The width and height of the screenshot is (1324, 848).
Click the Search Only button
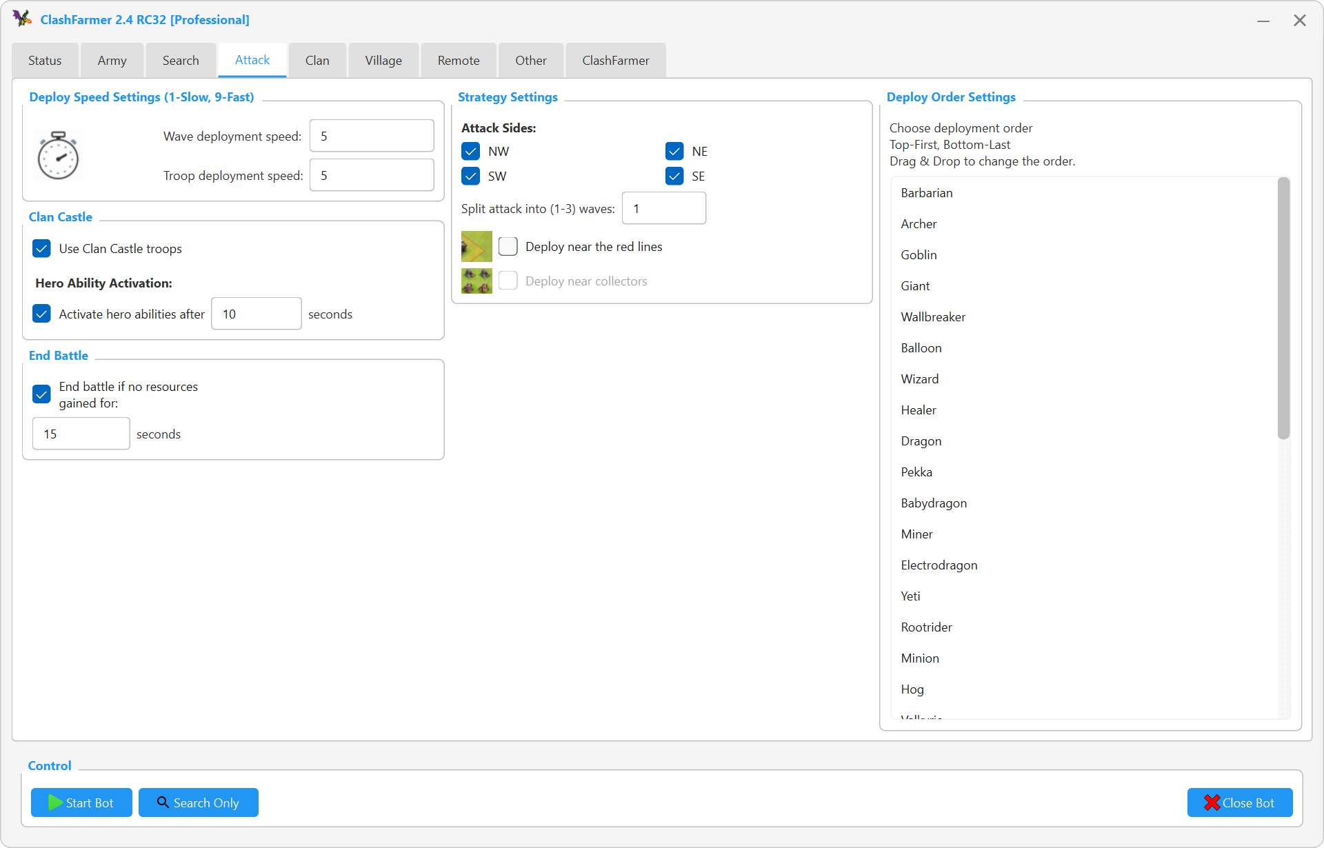click(199, 802)
